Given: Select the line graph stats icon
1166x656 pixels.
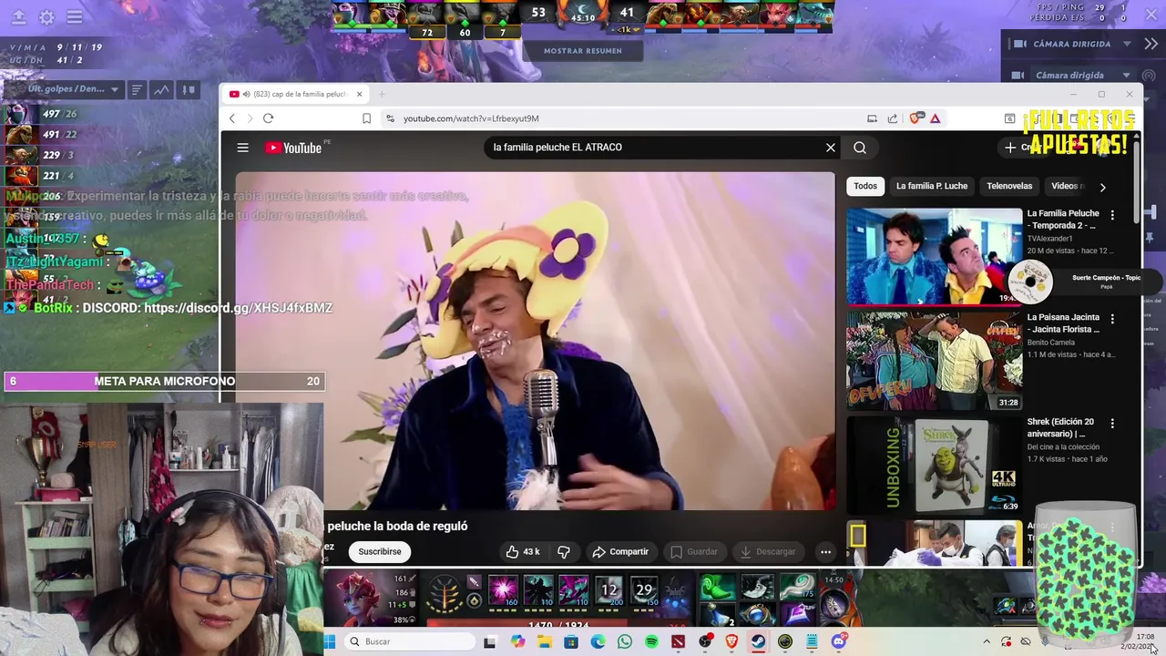Looking at the screenshot, I should click(x=161, y=89).
